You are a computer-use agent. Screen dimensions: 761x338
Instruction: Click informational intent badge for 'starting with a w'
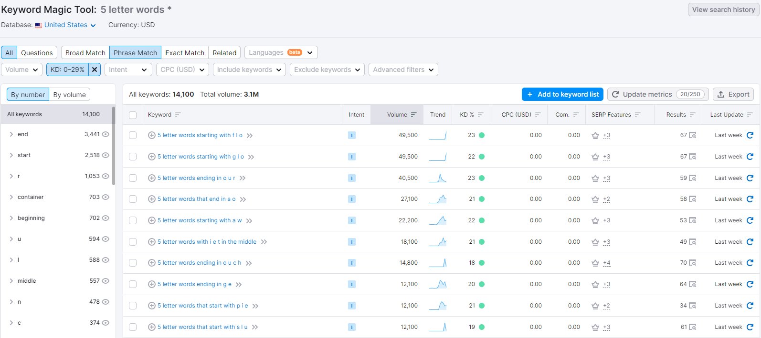tap(352, 220)
